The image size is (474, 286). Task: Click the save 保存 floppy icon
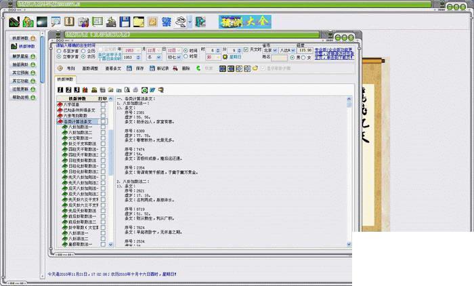point(129,68)
